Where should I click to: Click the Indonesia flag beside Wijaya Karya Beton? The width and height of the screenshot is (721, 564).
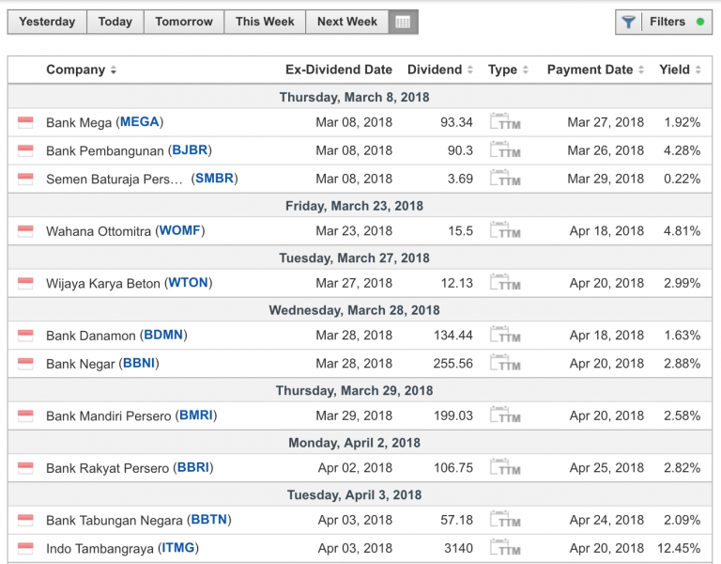25,283
